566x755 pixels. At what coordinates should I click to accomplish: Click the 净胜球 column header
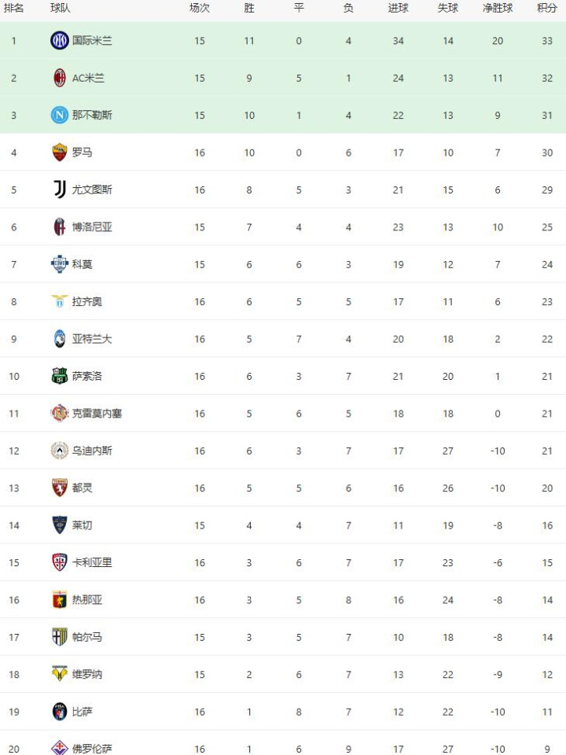[x=498, y=8]
